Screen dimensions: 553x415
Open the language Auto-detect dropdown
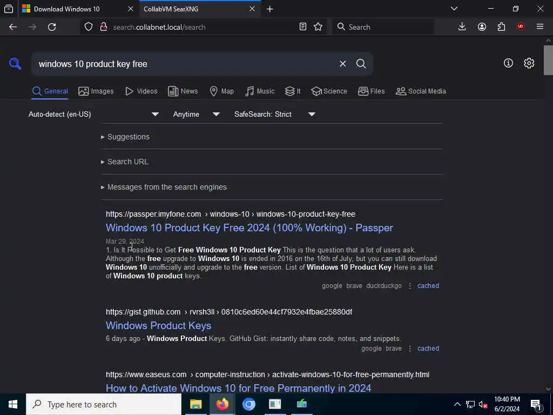(x=94, y=115)
